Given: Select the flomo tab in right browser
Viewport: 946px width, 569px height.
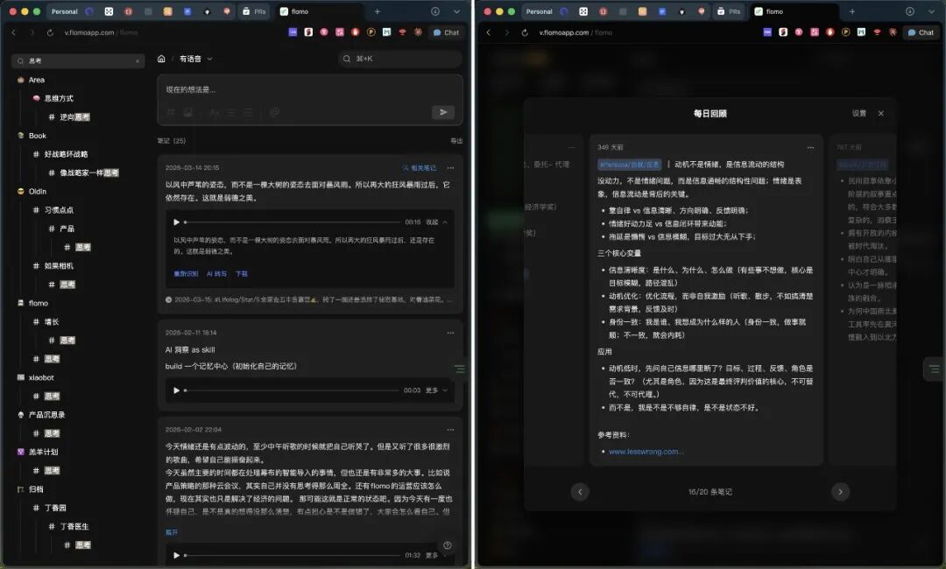Looking at the screenshot, I should click(795, 11).
